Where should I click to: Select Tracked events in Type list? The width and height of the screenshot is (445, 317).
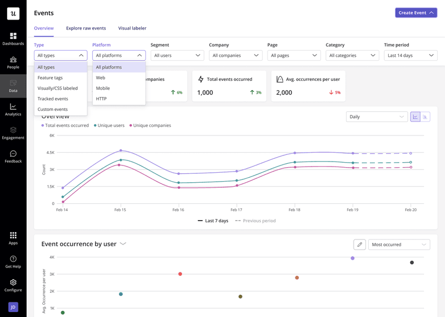pyautogui.click(x=53, y=99)
